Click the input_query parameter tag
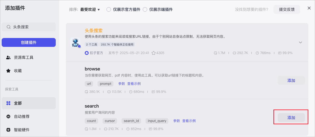Viewport: 315px width, 137px height. point(157,121)
